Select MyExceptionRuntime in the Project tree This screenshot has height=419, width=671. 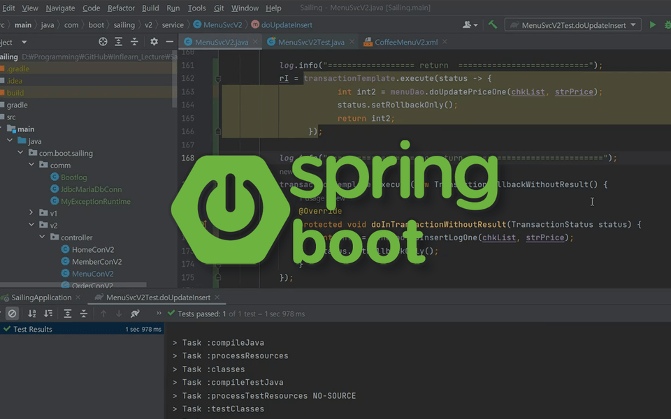coord(90,201)
